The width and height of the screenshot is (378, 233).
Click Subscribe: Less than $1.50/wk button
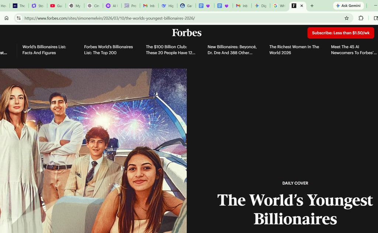340,33
